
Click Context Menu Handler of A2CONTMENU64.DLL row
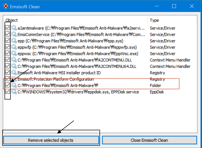tap(170, 66)
